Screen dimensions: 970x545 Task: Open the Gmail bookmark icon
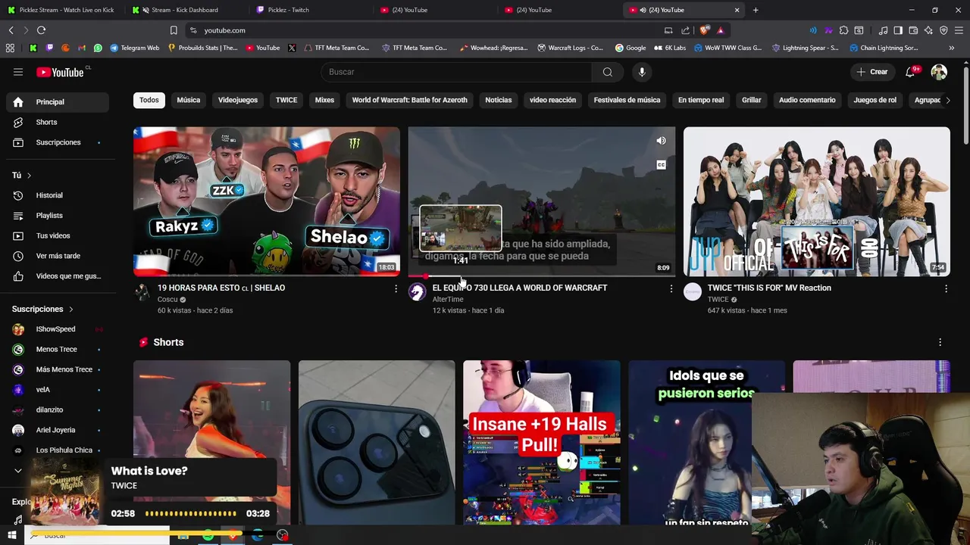click(x=82, y=48)
